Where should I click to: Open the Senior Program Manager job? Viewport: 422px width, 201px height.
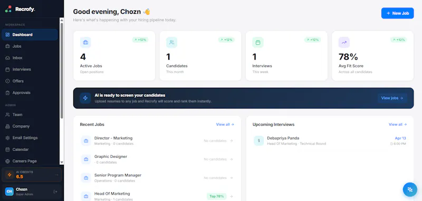click(157, 178)
